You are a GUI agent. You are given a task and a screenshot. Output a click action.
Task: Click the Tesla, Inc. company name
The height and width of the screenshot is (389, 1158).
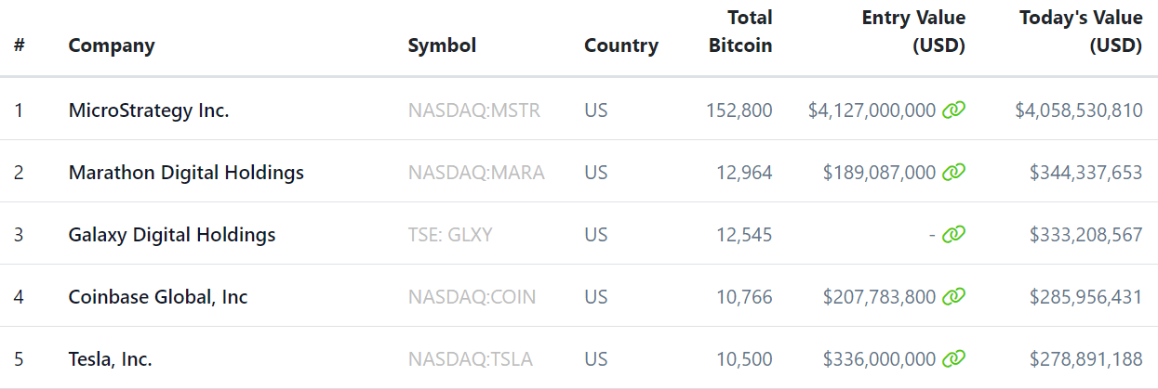(x=111, y=359)
